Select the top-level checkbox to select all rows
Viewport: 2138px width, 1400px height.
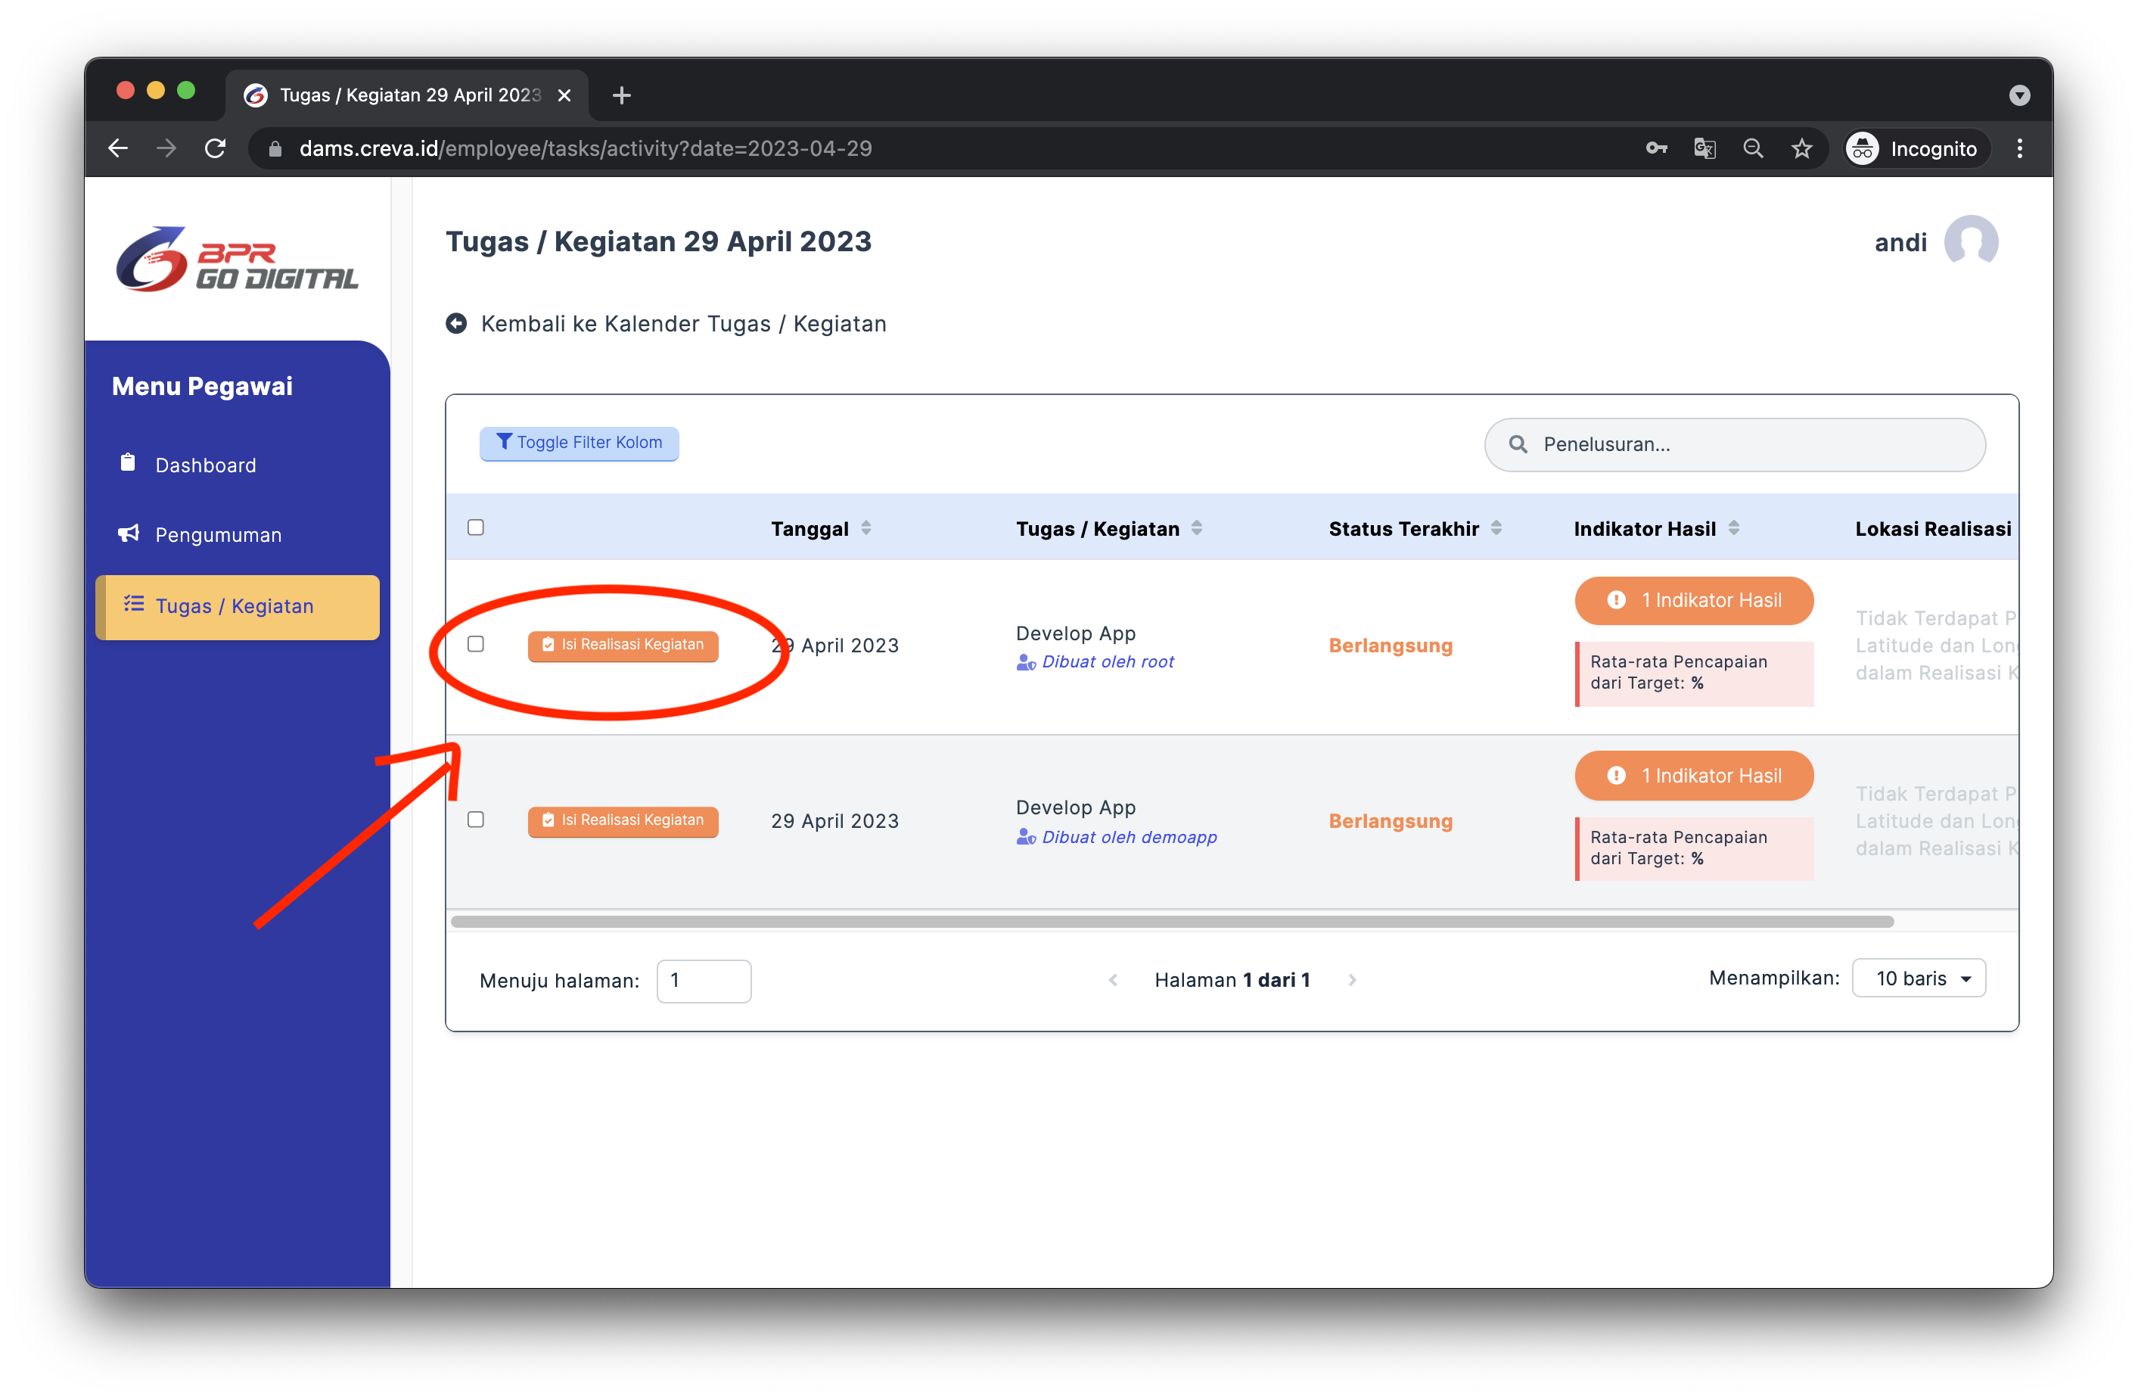click(x=477, y=527)
